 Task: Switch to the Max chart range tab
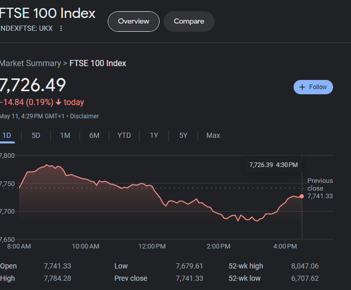[x=213, y=135]
